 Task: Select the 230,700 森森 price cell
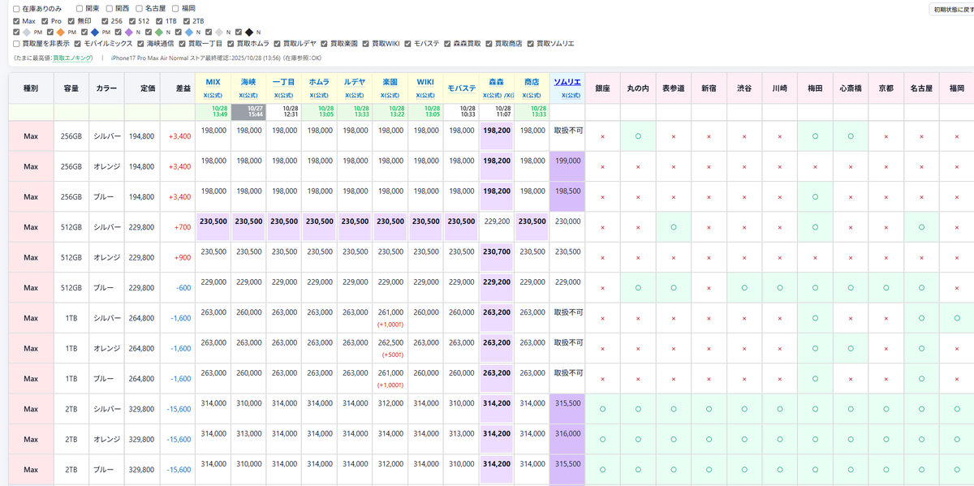tap(497, 257)
